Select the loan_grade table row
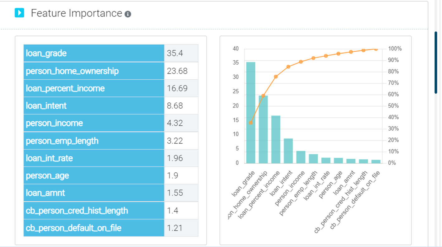Screen dimensions: 442x247 [x=94, y=53]
